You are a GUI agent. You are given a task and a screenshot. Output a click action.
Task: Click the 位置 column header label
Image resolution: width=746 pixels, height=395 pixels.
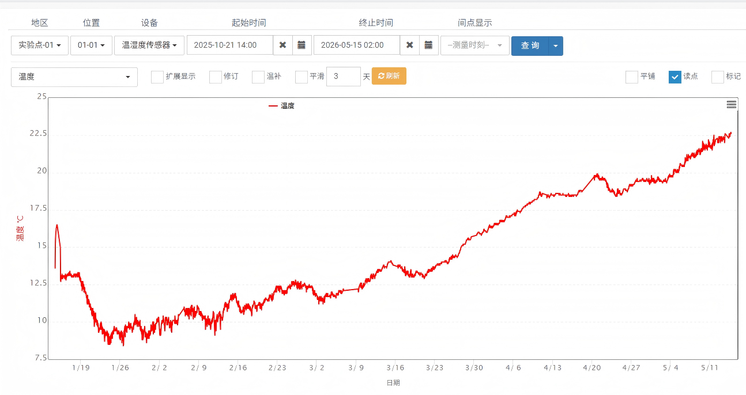pos(91,23)
